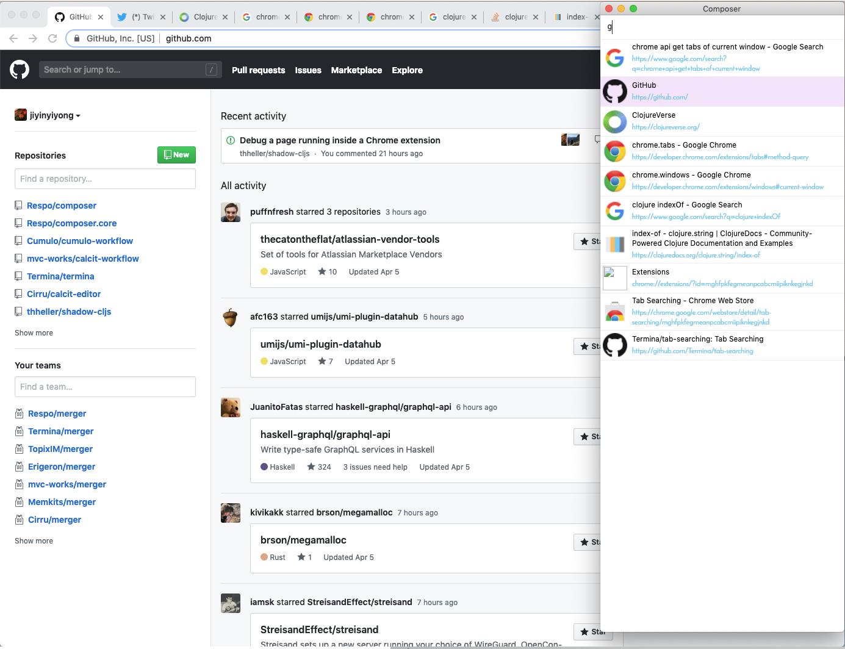
Task: Click the Find a repository input
Action: (105, 179)
